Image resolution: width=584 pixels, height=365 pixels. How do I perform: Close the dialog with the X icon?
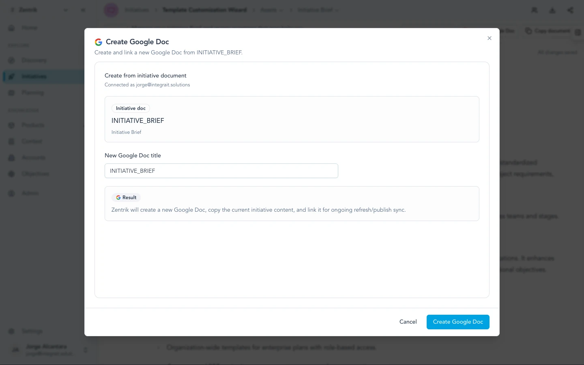pyautogui.click(x=490, y=38)
